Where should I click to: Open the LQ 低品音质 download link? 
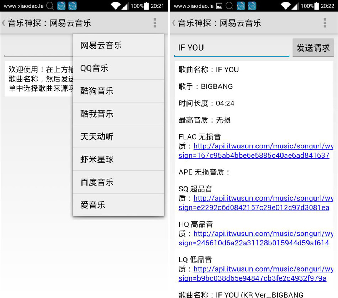pyautogui.click(x=256, y=273)
